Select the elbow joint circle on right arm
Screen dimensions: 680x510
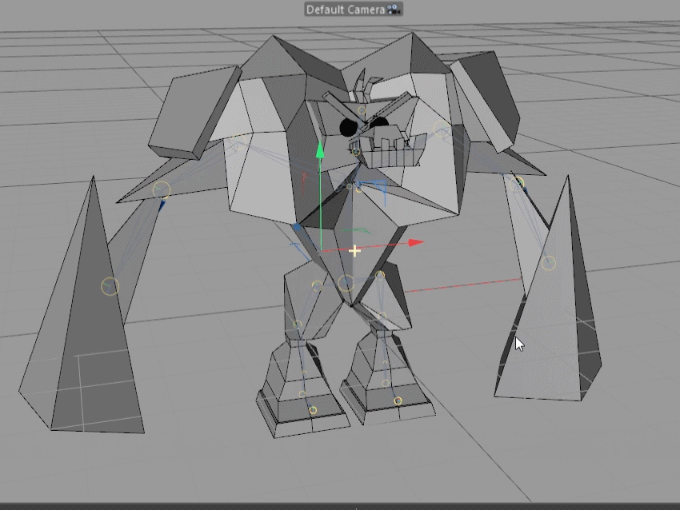(x=518, y=184)
